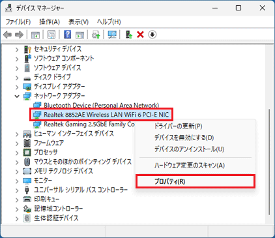Click the USB icon beside ユニバーサル シリアル バス コントローラー

pyautogui.click(x=27, y=190)
